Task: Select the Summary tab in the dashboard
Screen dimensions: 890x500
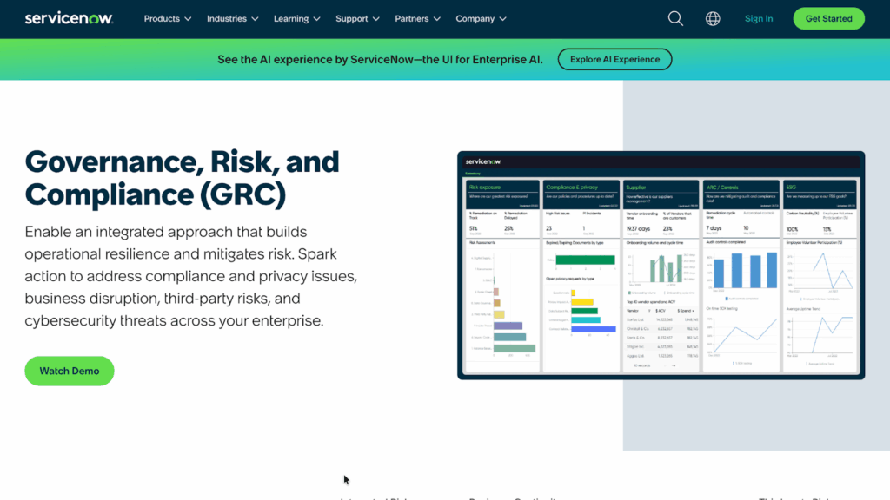Action: coord(473,173)
